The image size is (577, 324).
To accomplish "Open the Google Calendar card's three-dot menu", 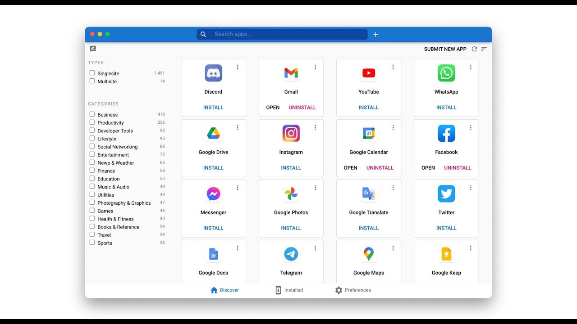I will click(393, 127).
